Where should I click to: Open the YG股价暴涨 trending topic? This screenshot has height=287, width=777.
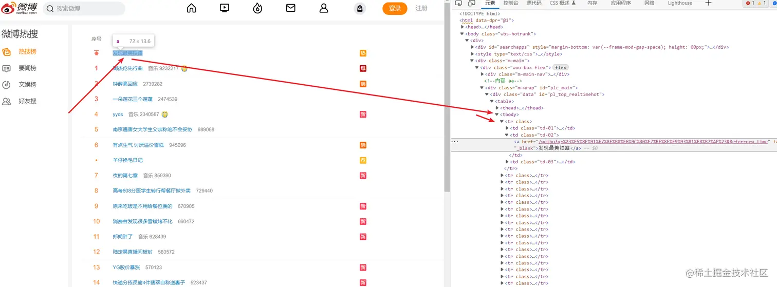click(x=126, y=267)
